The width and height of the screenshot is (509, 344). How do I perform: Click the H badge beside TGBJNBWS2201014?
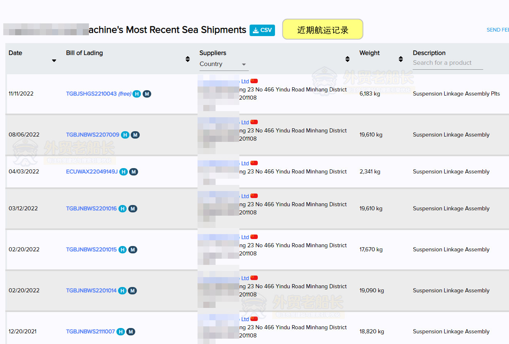tap(122, 291)
